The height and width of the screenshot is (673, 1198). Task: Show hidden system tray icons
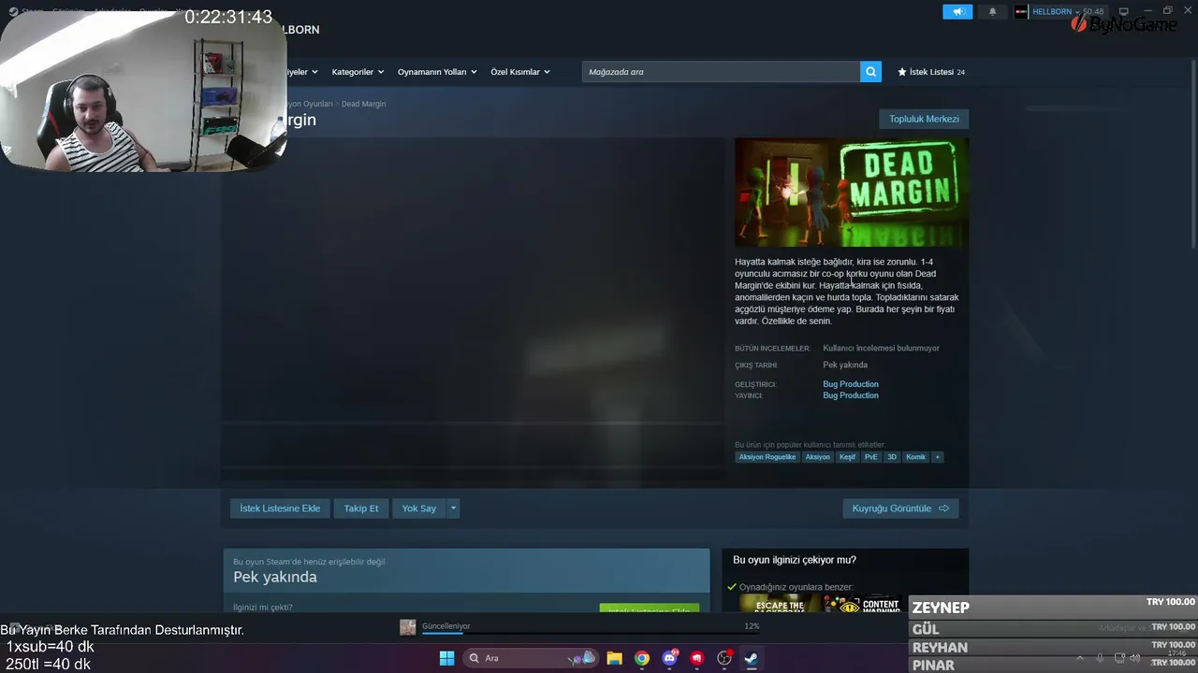(1080, 658)
